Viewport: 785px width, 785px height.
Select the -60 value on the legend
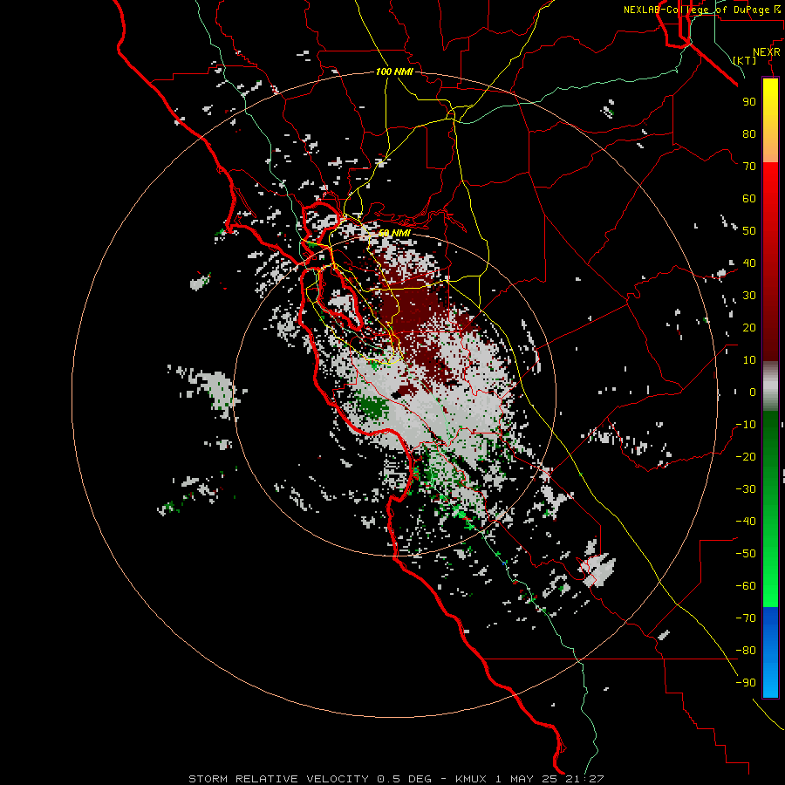pyautogui.click(x=746, y=586)
